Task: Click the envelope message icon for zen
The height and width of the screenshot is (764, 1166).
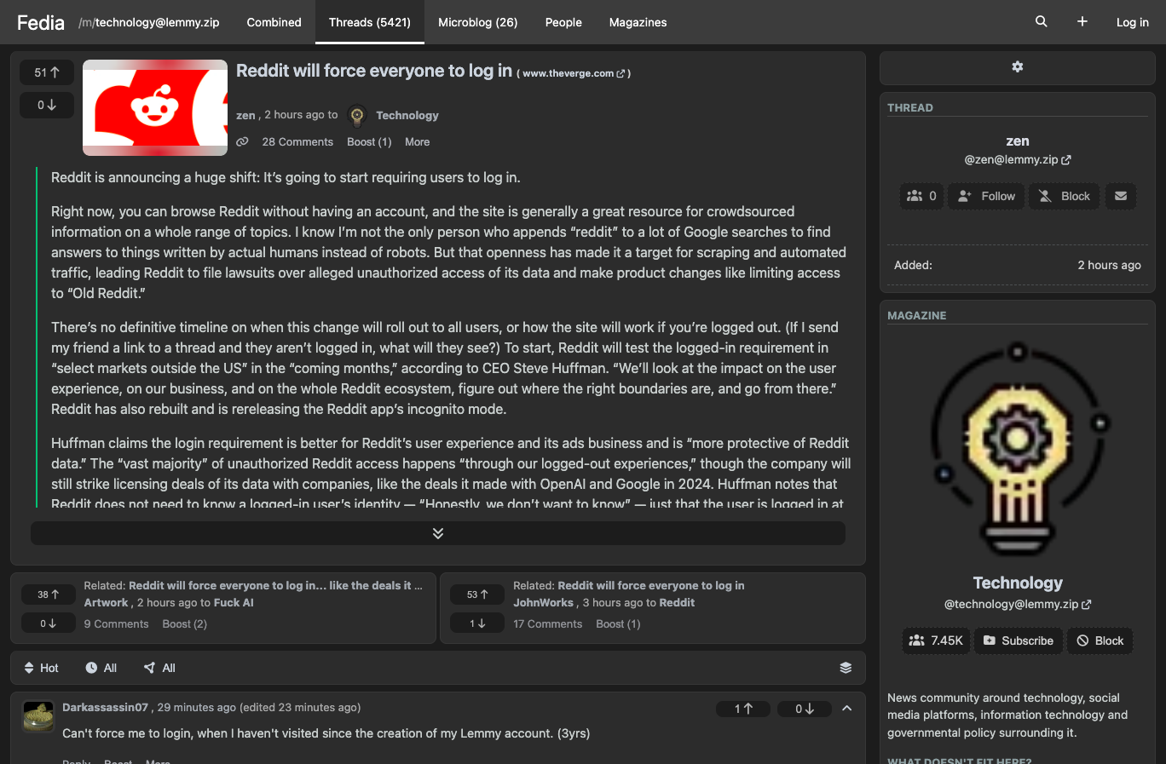Action: [x=1121, y=196]
